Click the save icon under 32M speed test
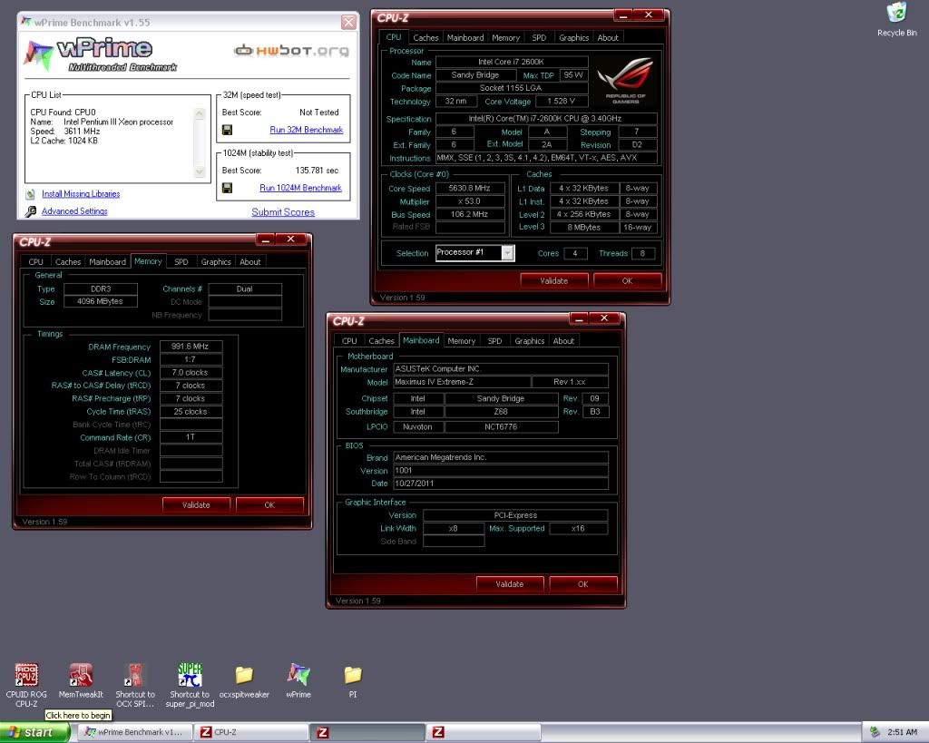929x743 pixels. (228, 131)
